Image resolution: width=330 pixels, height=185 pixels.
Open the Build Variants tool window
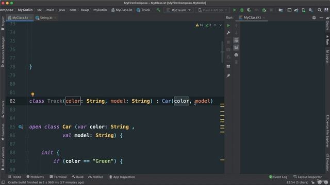pyautogui.click(x=3, y=159)
